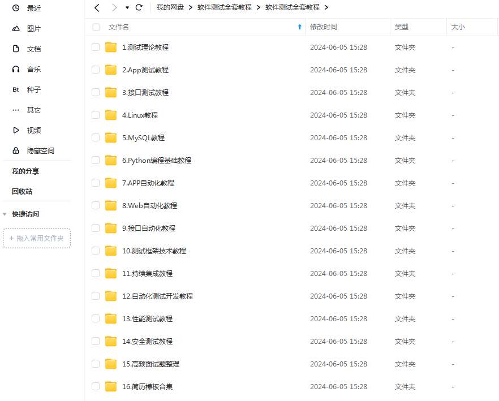Open the 音乐 music category
499x401 pixels.
point(27,69)
